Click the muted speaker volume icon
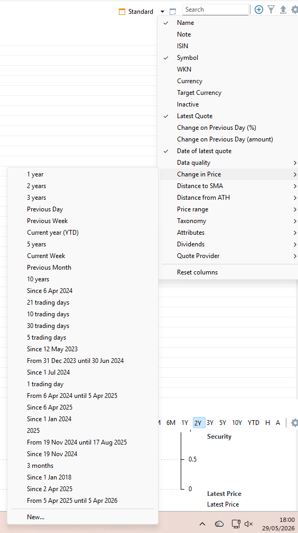 pos(248,524)
